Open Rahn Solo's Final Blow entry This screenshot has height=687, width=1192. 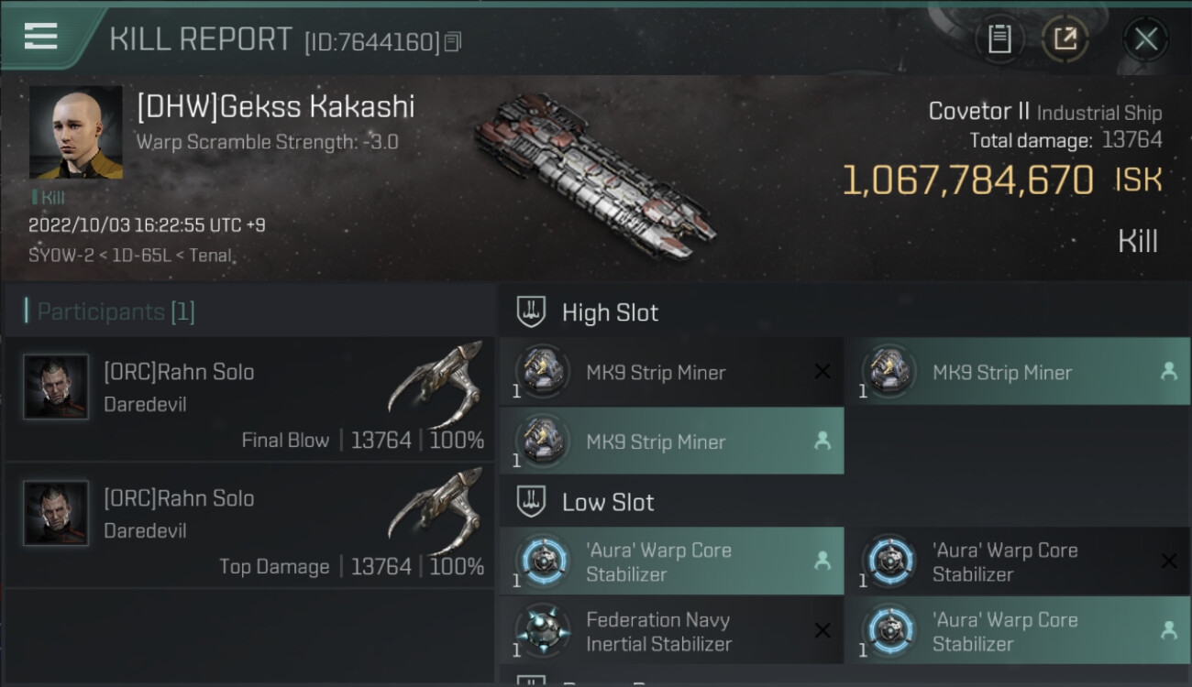coord(249,398)
